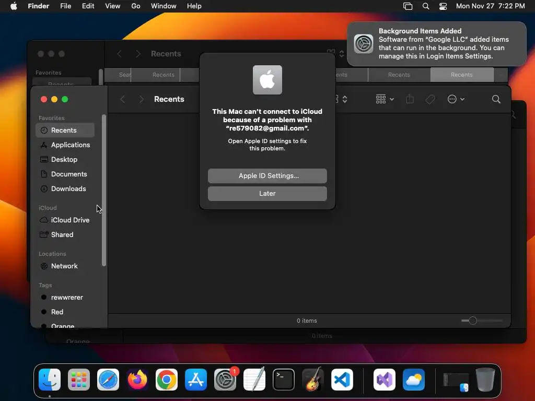
Task: Open iCloud Drive in sidebar
Action: click(65, 220)
